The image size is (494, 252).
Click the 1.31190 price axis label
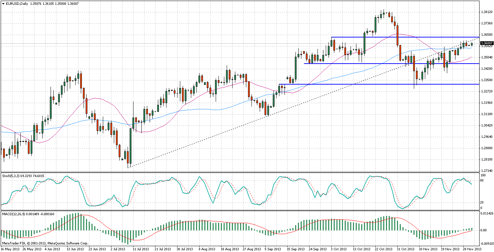(486, 103)
